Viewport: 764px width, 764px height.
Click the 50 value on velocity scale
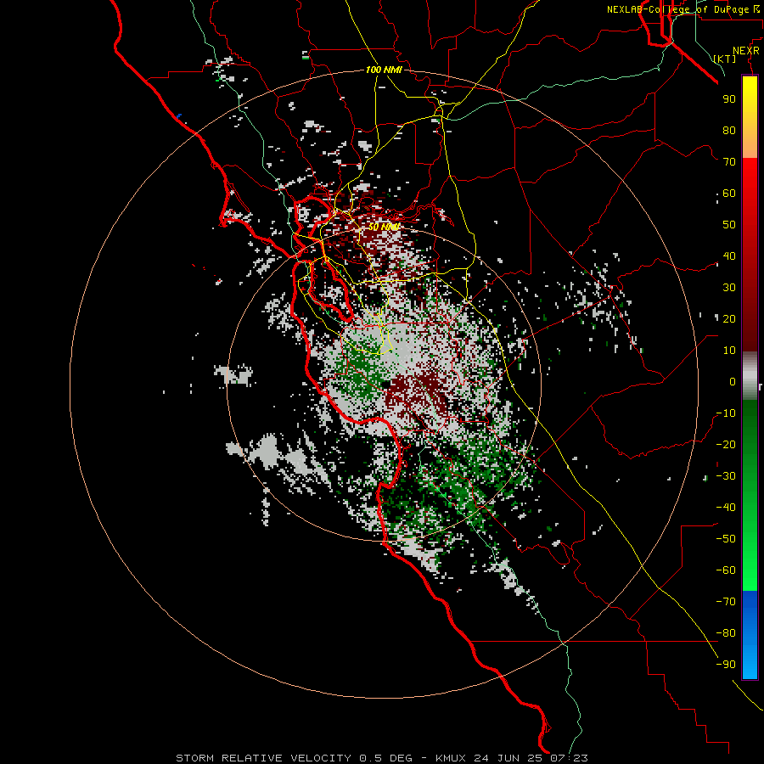(729, 225)
